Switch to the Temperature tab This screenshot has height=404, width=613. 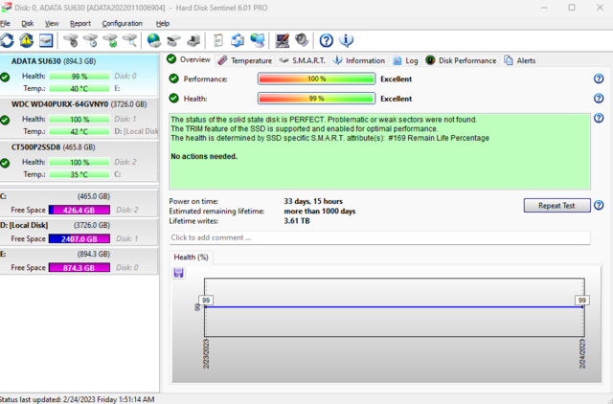244,59
